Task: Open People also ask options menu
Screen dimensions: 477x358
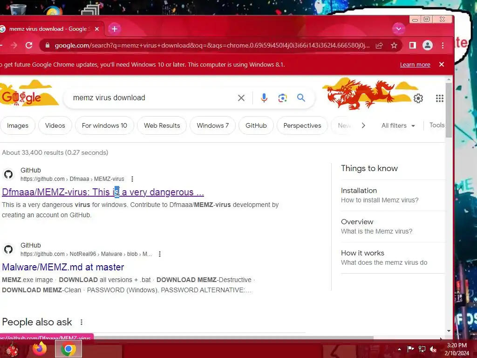Action: click(81, 322)
